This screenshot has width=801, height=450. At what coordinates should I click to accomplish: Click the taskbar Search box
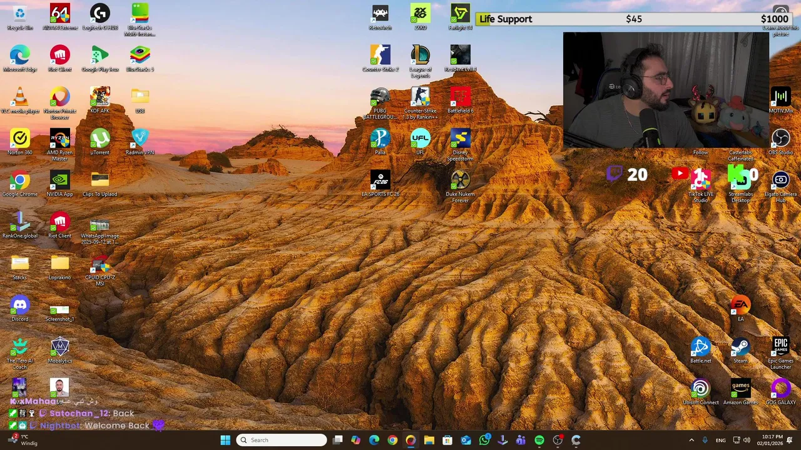point(282,440)
